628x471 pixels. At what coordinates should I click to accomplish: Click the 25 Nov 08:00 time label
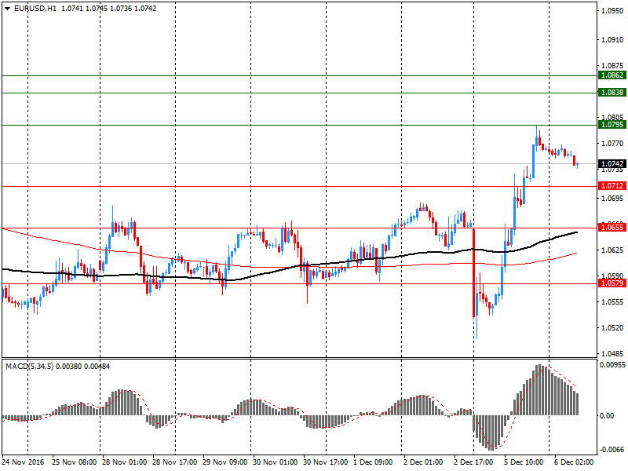point(74,462)
